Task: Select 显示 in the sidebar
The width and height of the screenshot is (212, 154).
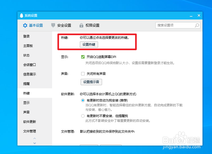Action: click(35, 103)
